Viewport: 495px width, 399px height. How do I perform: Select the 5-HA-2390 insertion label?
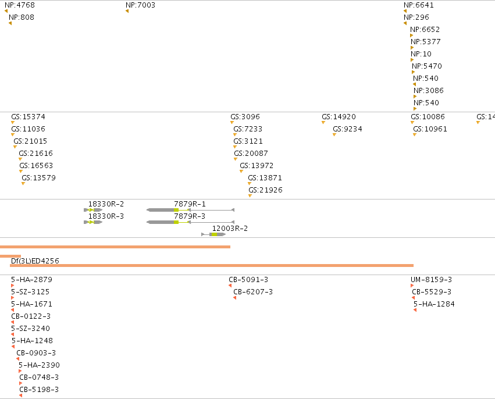tap(39, 365)
